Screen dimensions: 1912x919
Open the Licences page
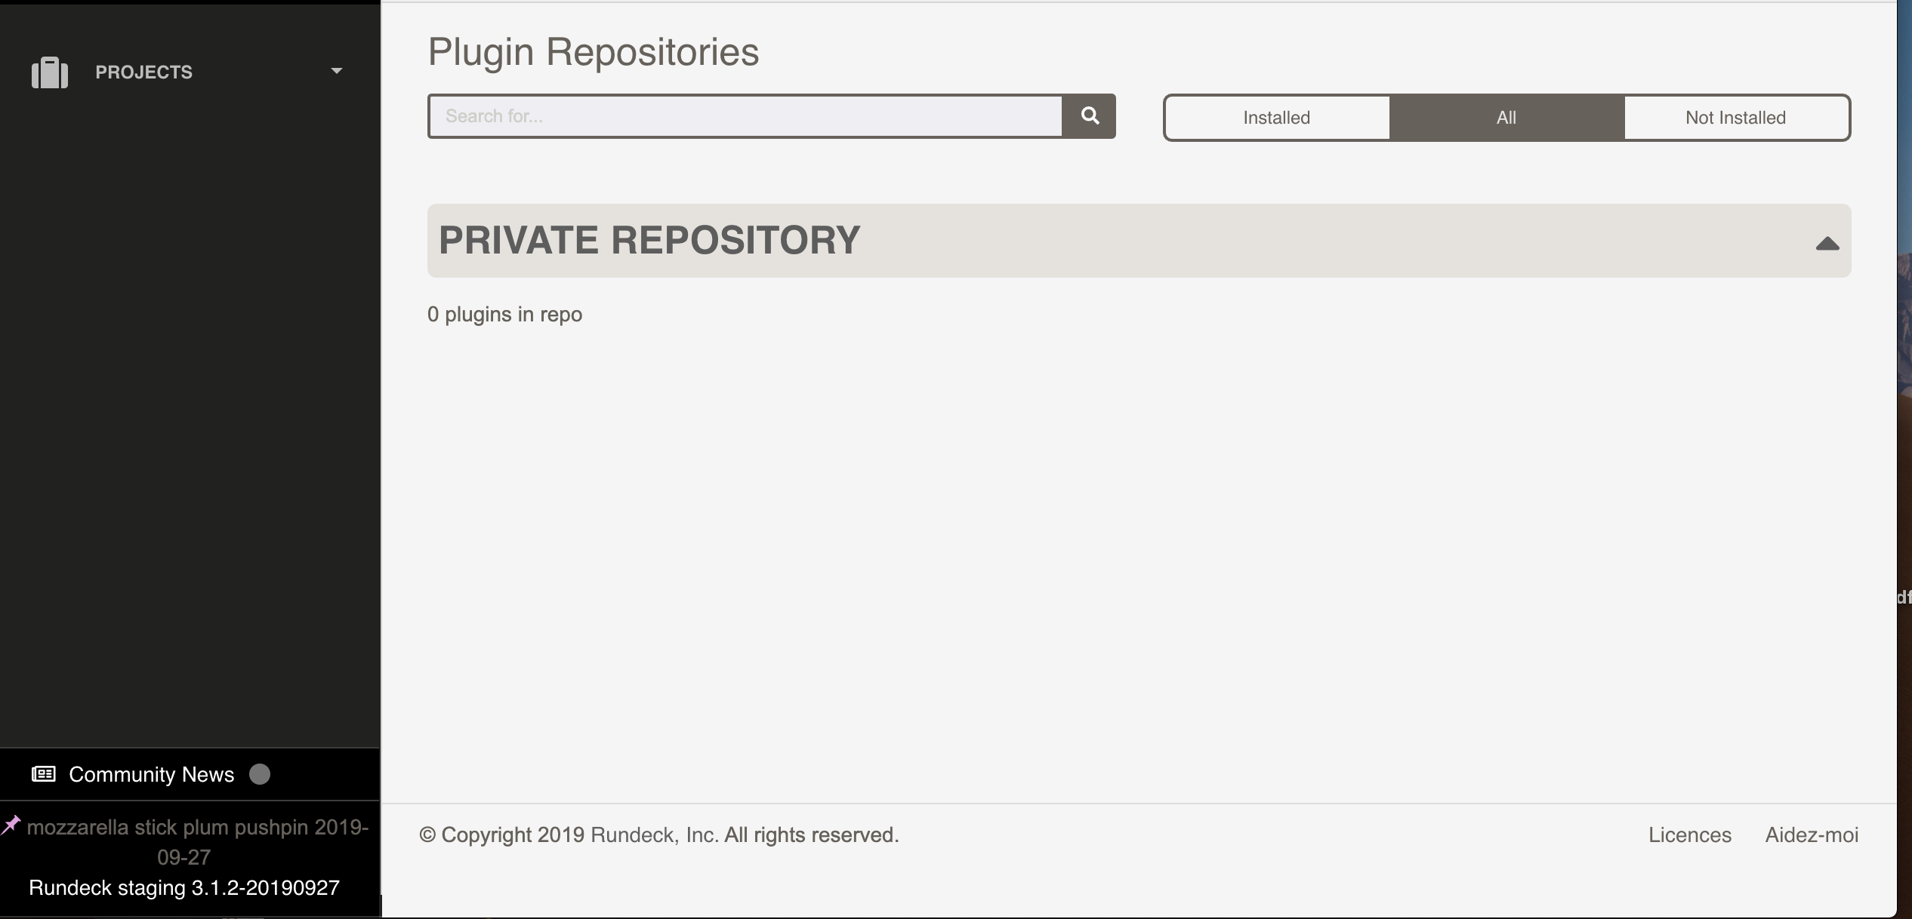coord(1689,834)
